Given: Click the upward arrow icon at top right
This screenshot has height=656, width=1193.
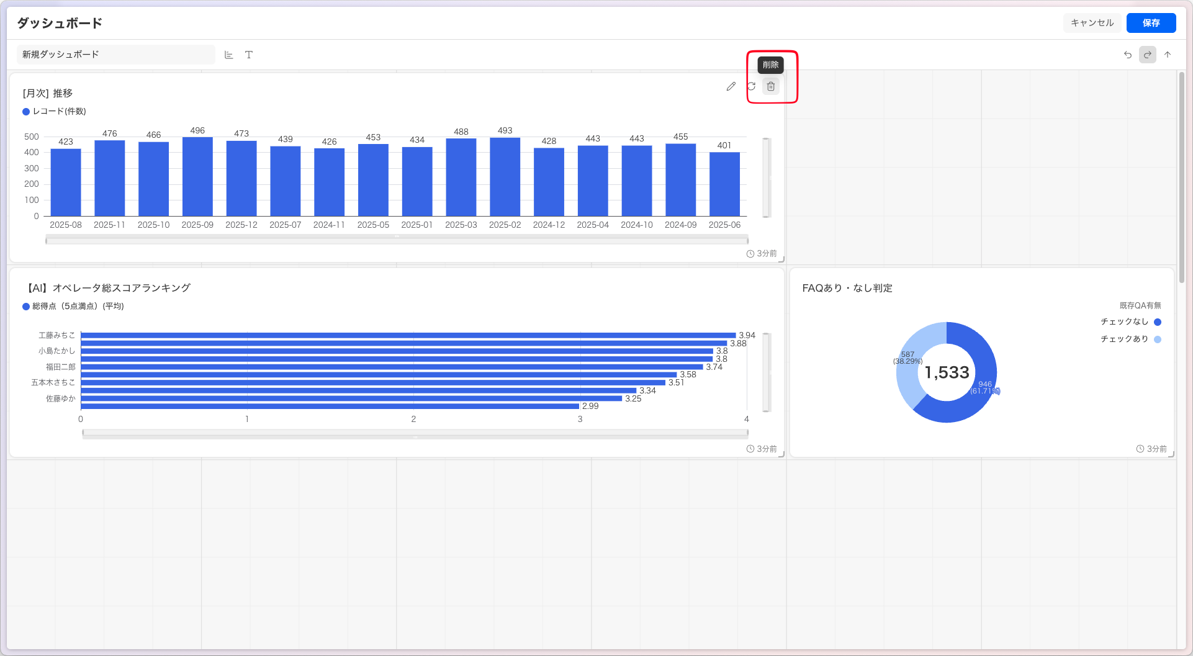Looking at the screenshot, I should (1168, 55).
